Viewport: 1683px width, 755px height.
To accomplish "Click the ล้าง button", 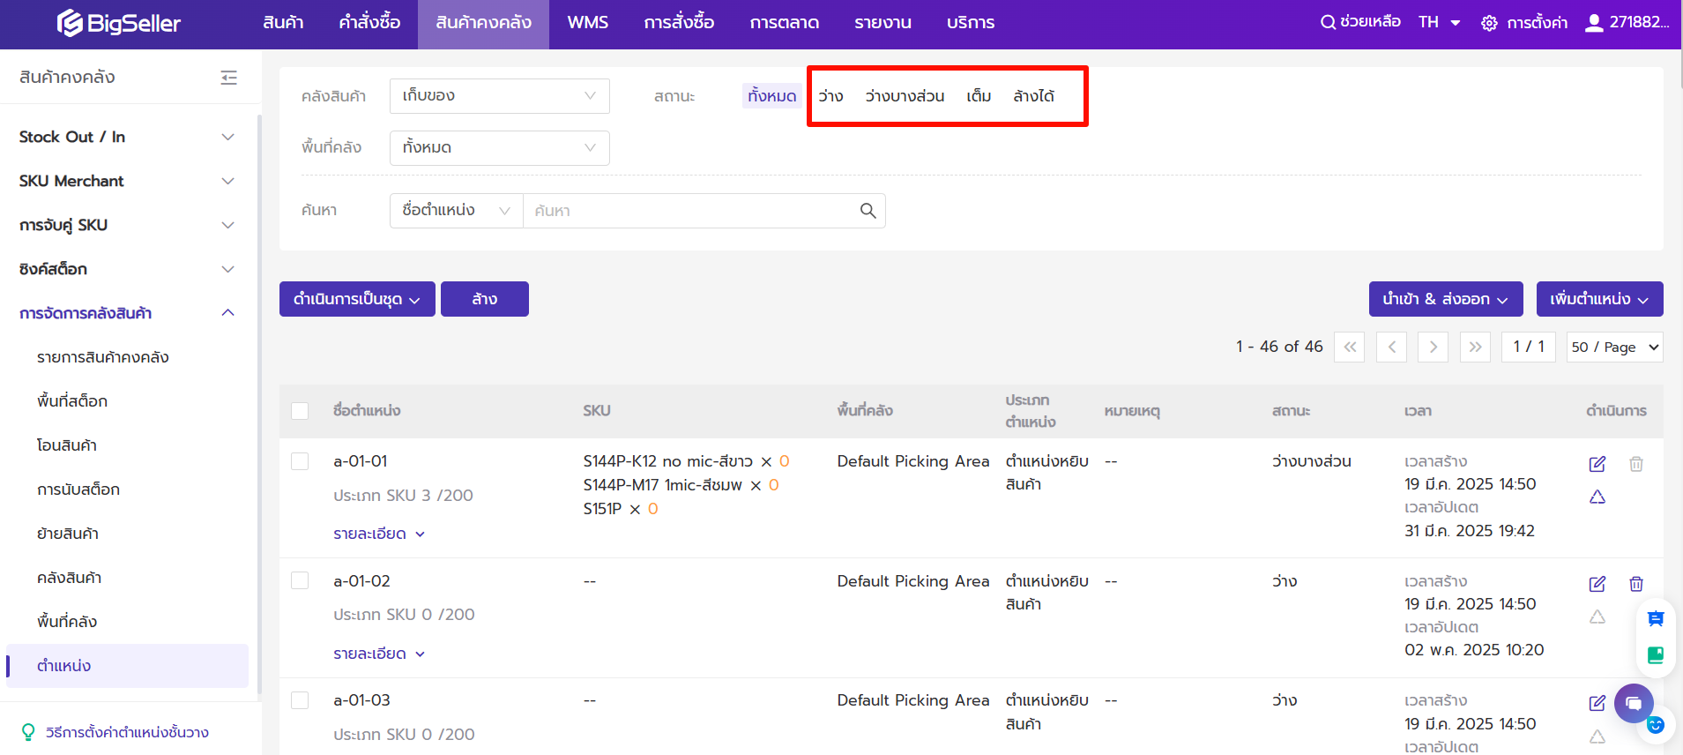I will pos(485,299).
